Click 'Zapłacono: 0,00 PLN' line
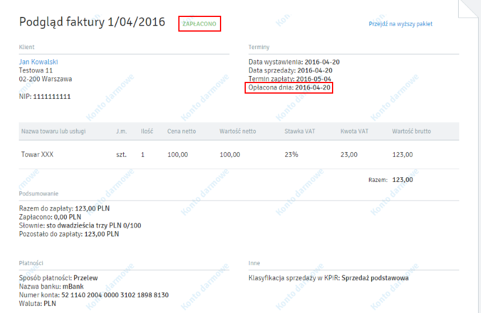The image size is (481, 313). coord(50,217)
